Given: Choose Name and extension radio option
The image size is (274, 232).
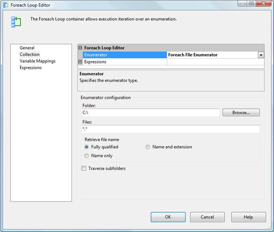Looking at the screenshot, I should (148, 147).
